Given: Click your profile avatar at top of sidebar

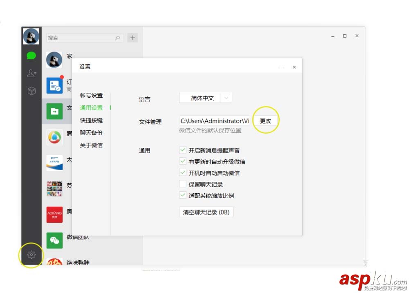Looking at the screenshot, I should 31,36.
